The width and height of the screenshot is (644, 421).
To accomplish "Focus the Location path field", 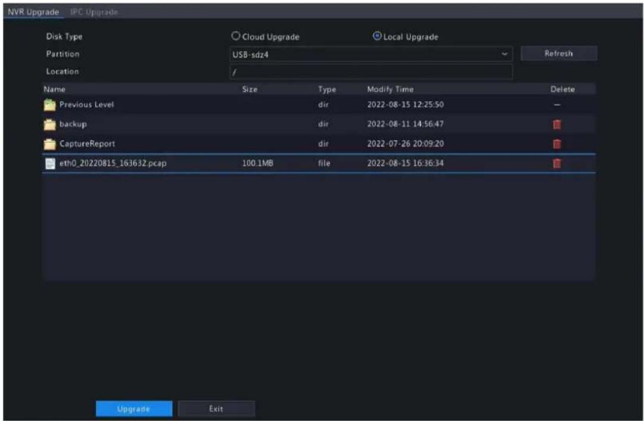I will pyautogui.click(x=371, y=72).
